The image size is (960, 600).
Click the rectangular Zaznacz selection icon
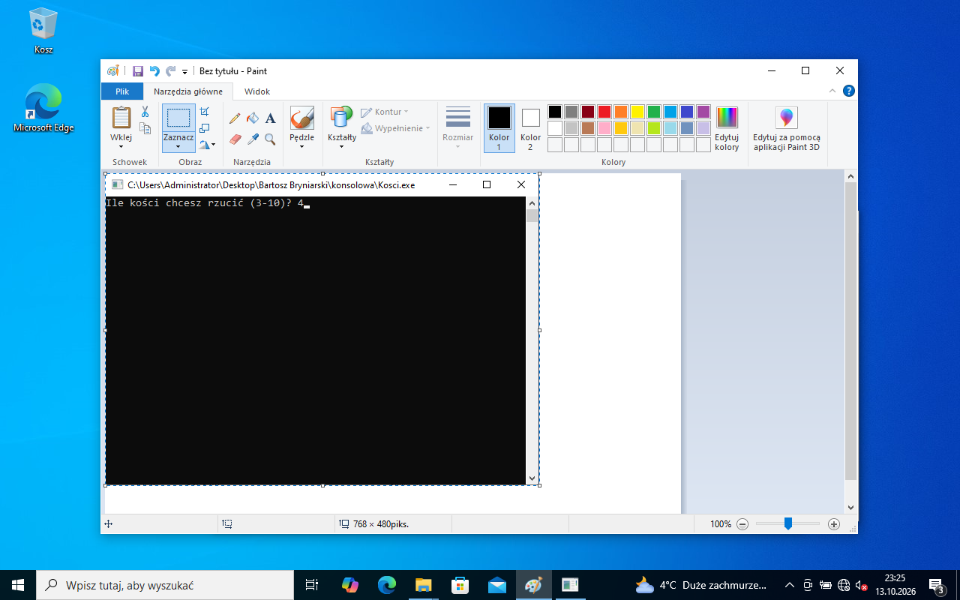[178, 118]
